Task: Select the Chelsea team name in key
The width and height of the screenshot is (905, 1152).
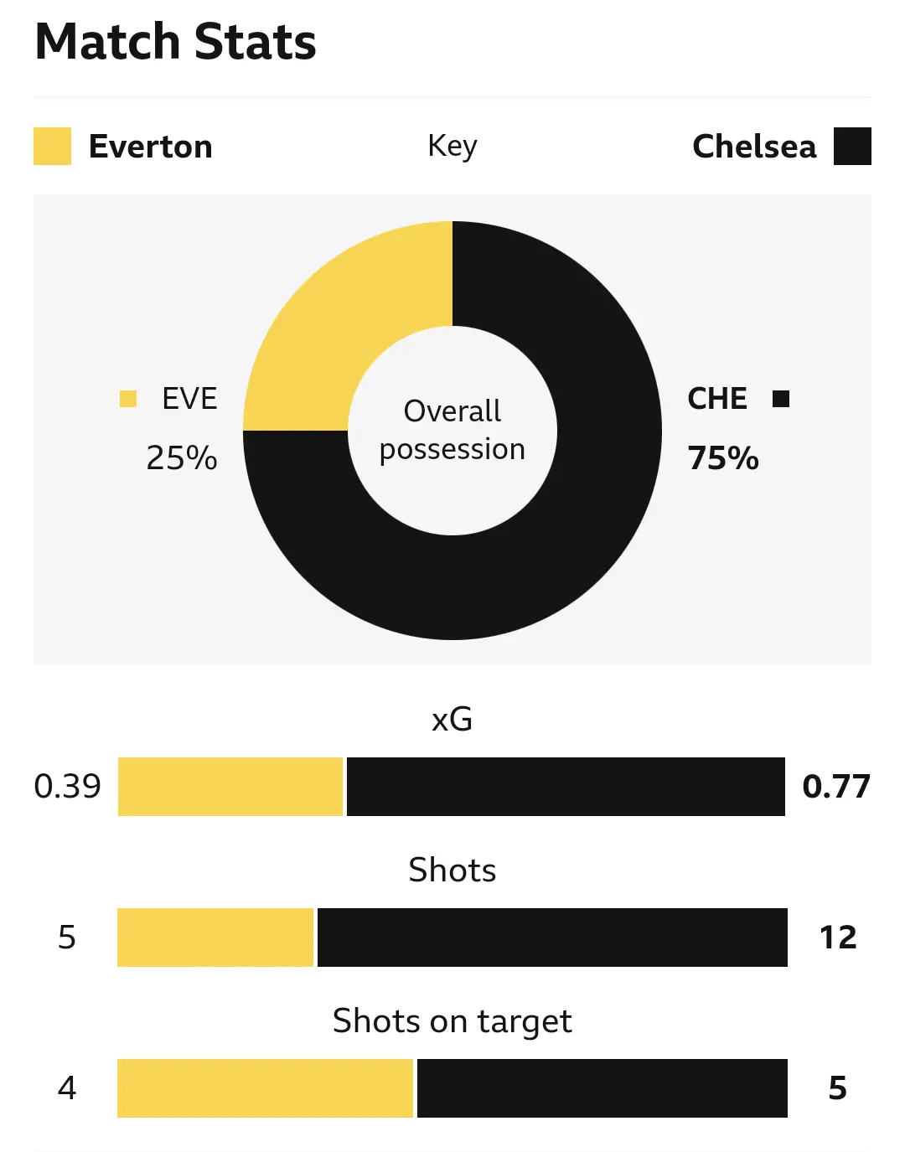Action: tap(754, 147)
